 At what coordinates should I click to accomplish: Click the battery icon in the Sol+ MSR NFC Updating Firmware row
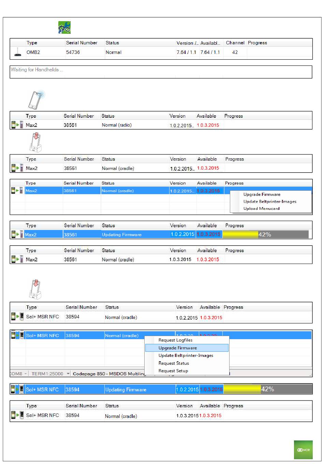13,389
